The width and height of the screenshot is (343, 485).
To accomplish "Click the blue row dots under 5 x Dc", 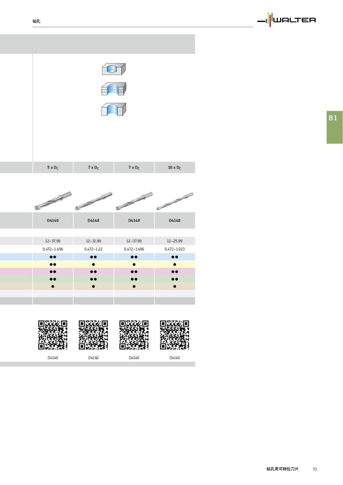I will pos(53,257).
